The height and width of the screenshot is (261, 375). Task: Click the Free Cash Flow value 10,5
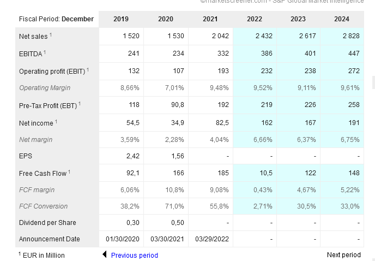(266, 173)
